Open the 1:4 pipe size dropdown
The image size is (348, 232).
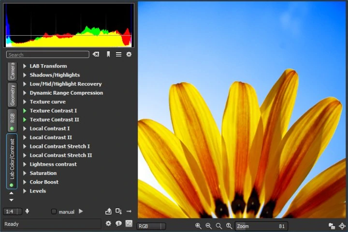13,211
